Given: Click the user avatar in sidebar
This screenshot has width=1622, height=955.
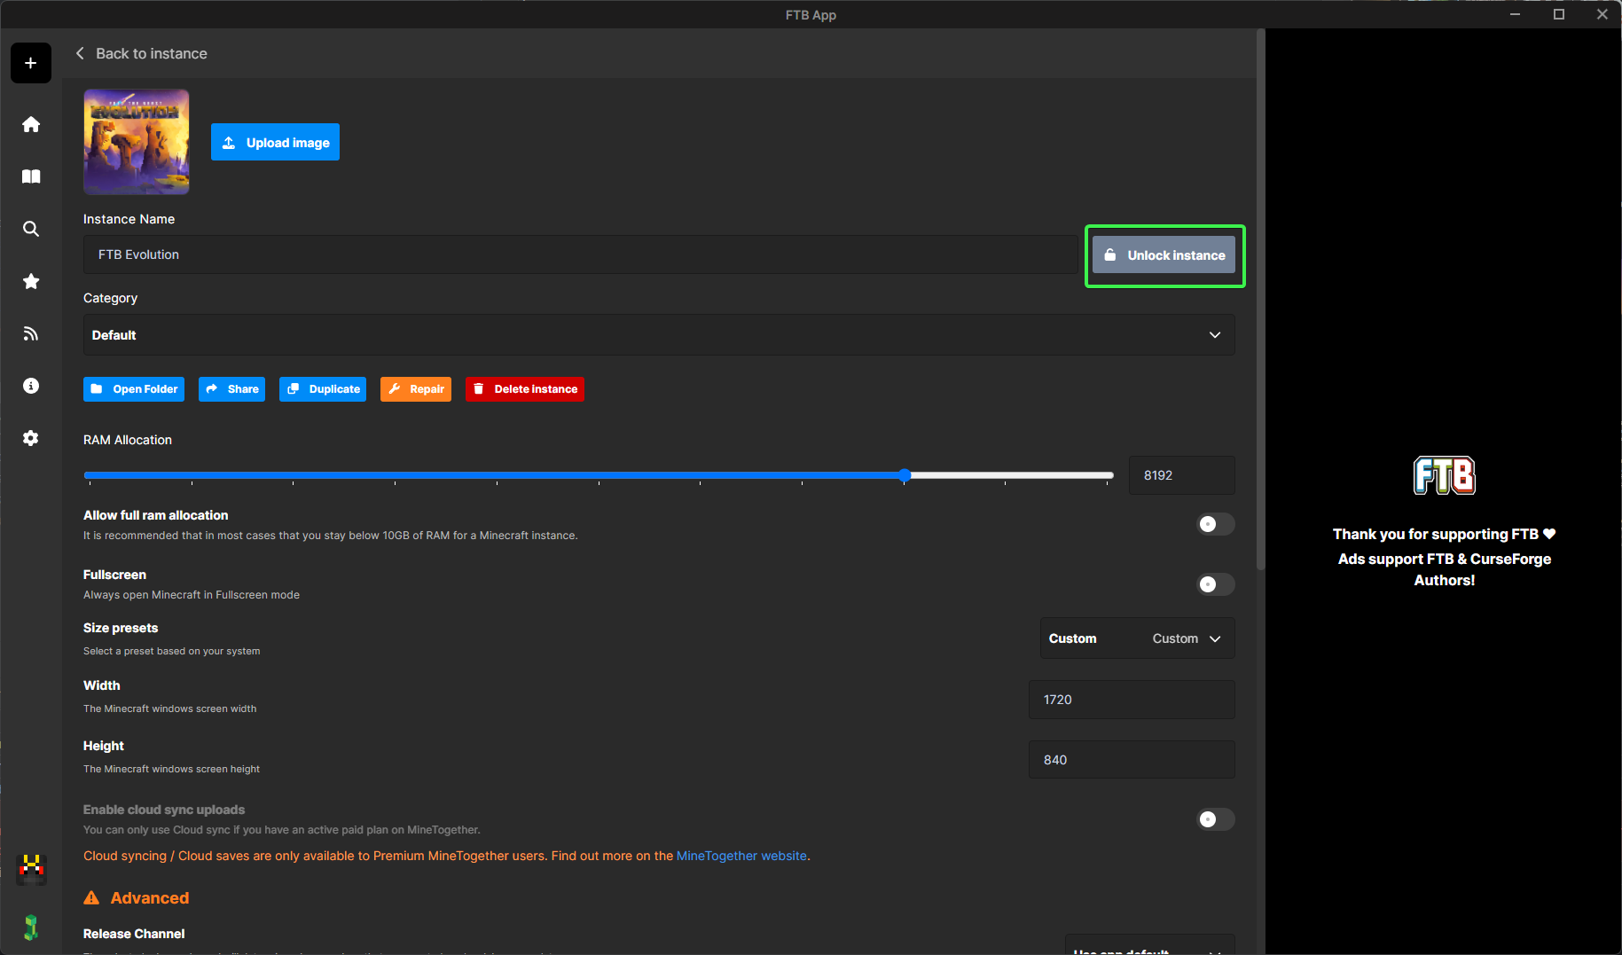Looking at the screenshot, I should (32, 868).
